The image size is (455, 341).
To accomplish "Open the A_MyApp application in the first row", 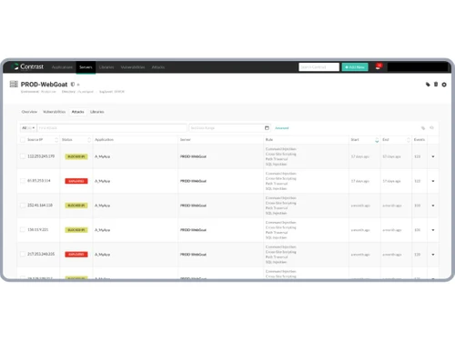I will point(102,156).
